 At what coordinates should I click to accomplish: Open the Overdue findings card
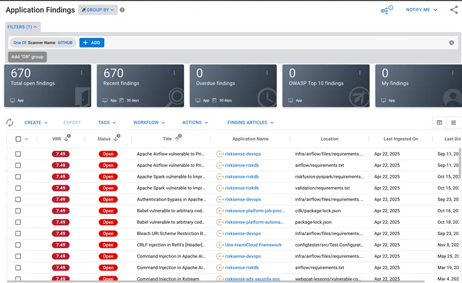(233, 86)
